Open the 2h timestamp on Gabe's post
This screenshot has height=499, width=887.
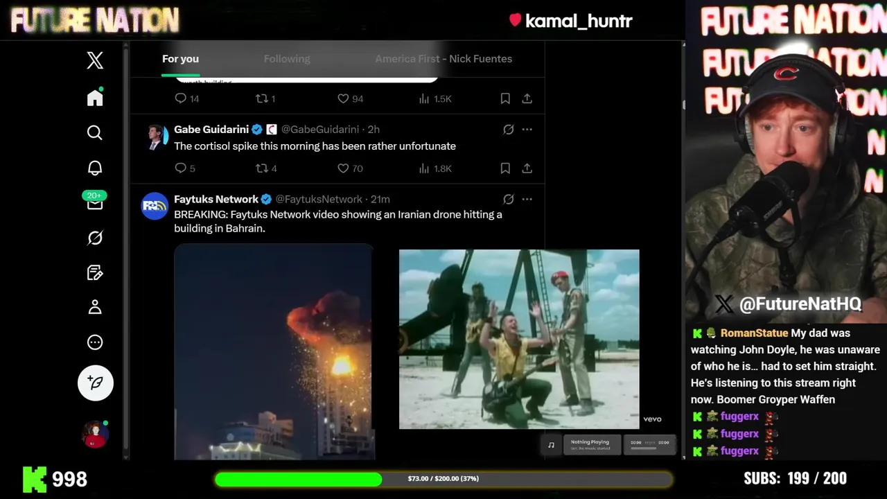pos(374,130)
